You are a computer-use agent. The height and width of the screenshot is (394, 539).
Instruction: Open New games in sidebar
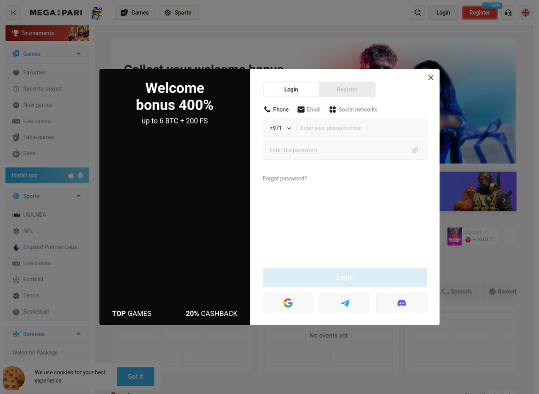(47, 105)
